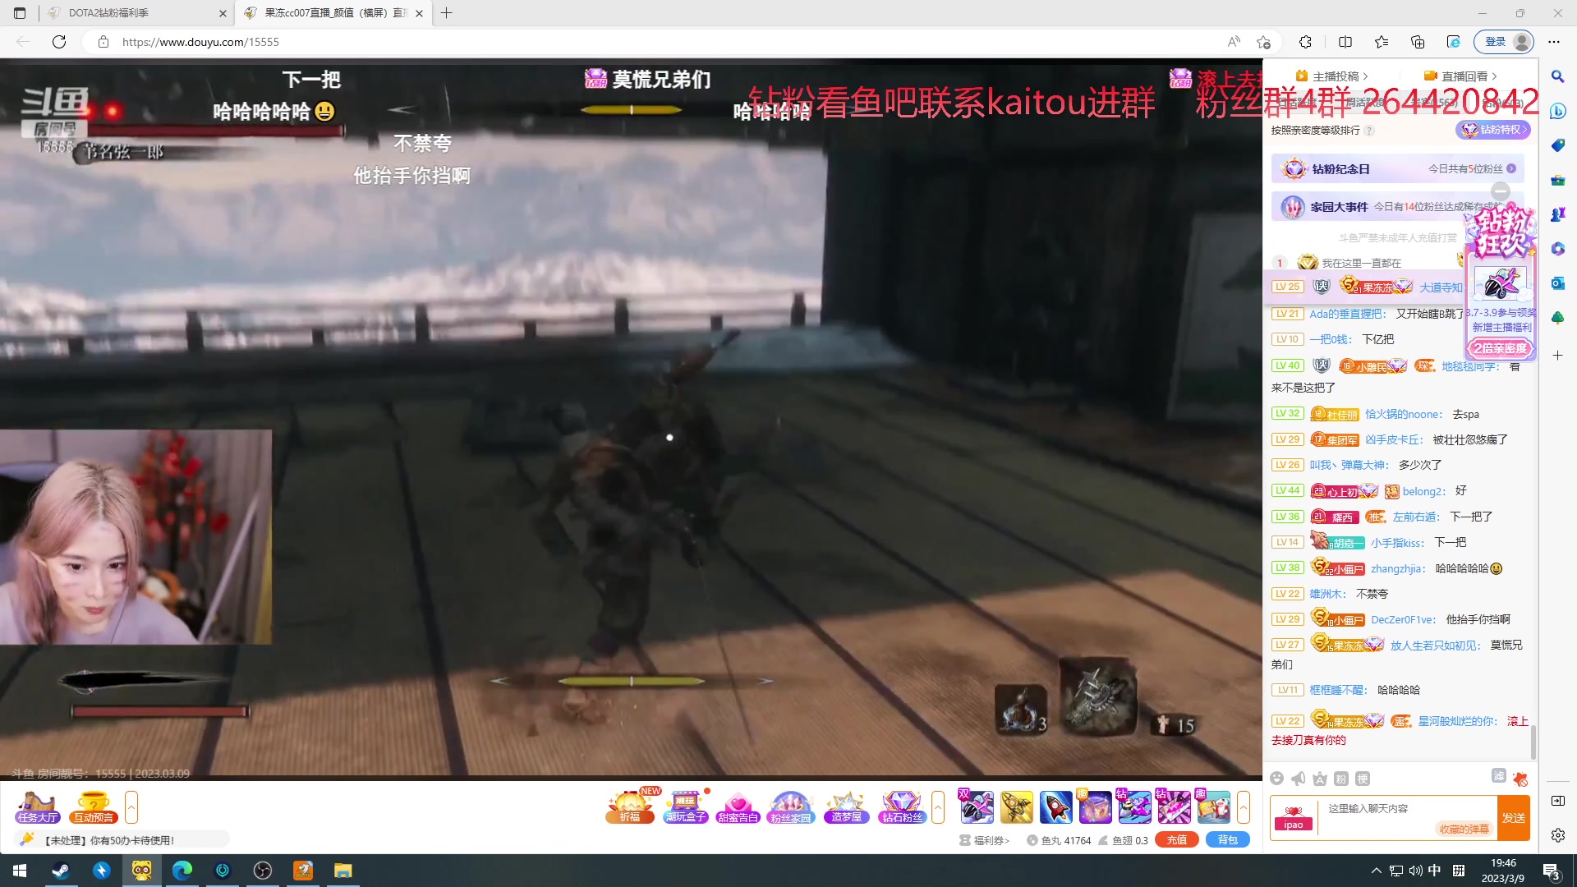Open the Edge sidebar shopping tag icon
This screenshot has width=1577, height=887.
tap(1557, 145)
